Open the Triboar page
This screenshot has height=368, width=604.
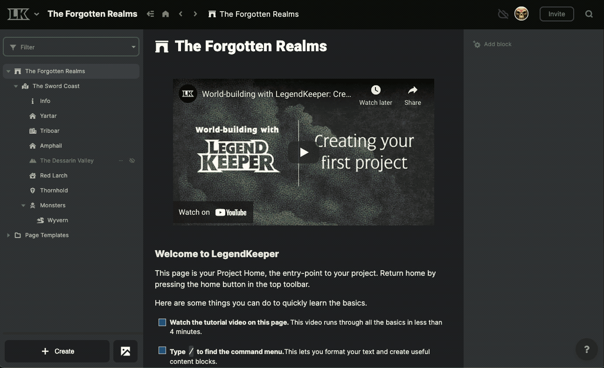[x=49, y=131]
